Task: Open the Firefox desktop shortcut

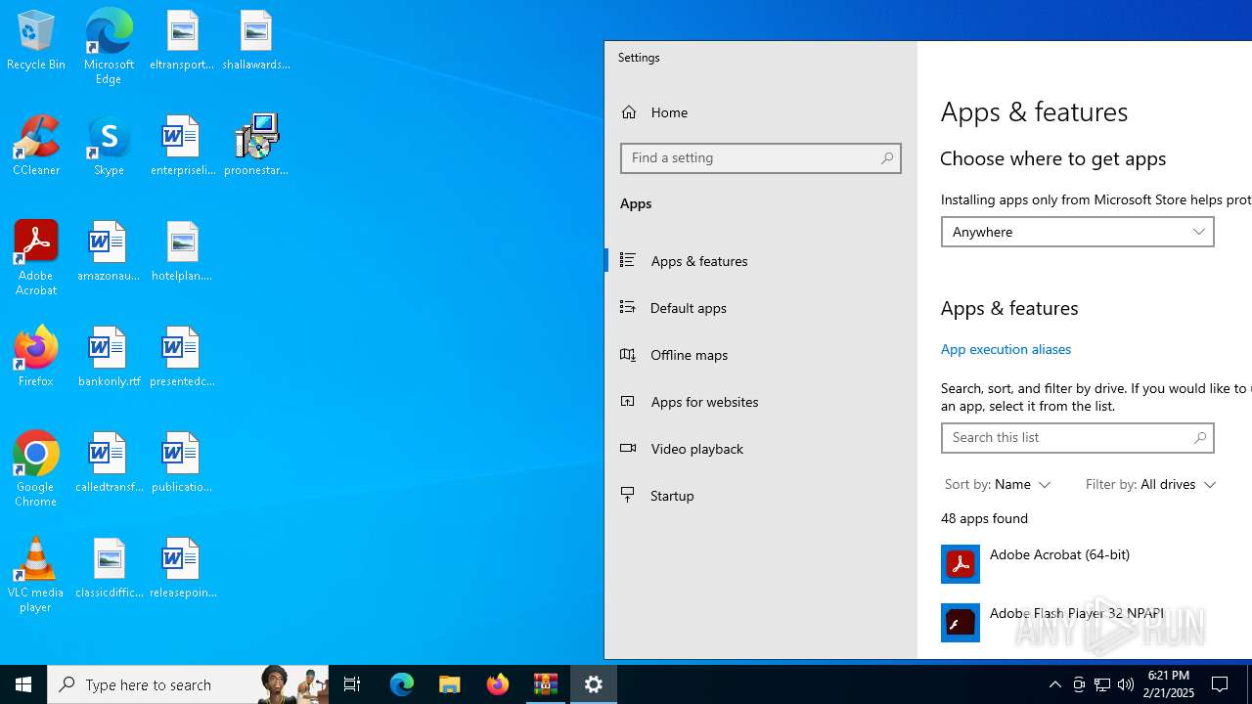Action: tap(36, 358)
